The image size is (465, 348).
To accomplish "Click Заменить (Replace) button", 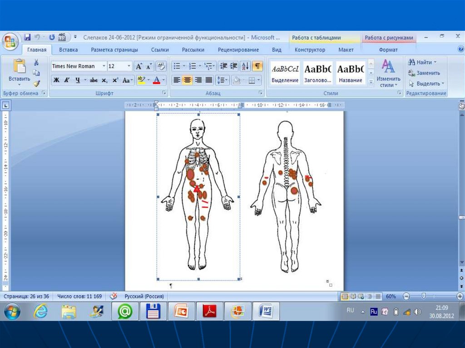I will (x=424, y=73).
